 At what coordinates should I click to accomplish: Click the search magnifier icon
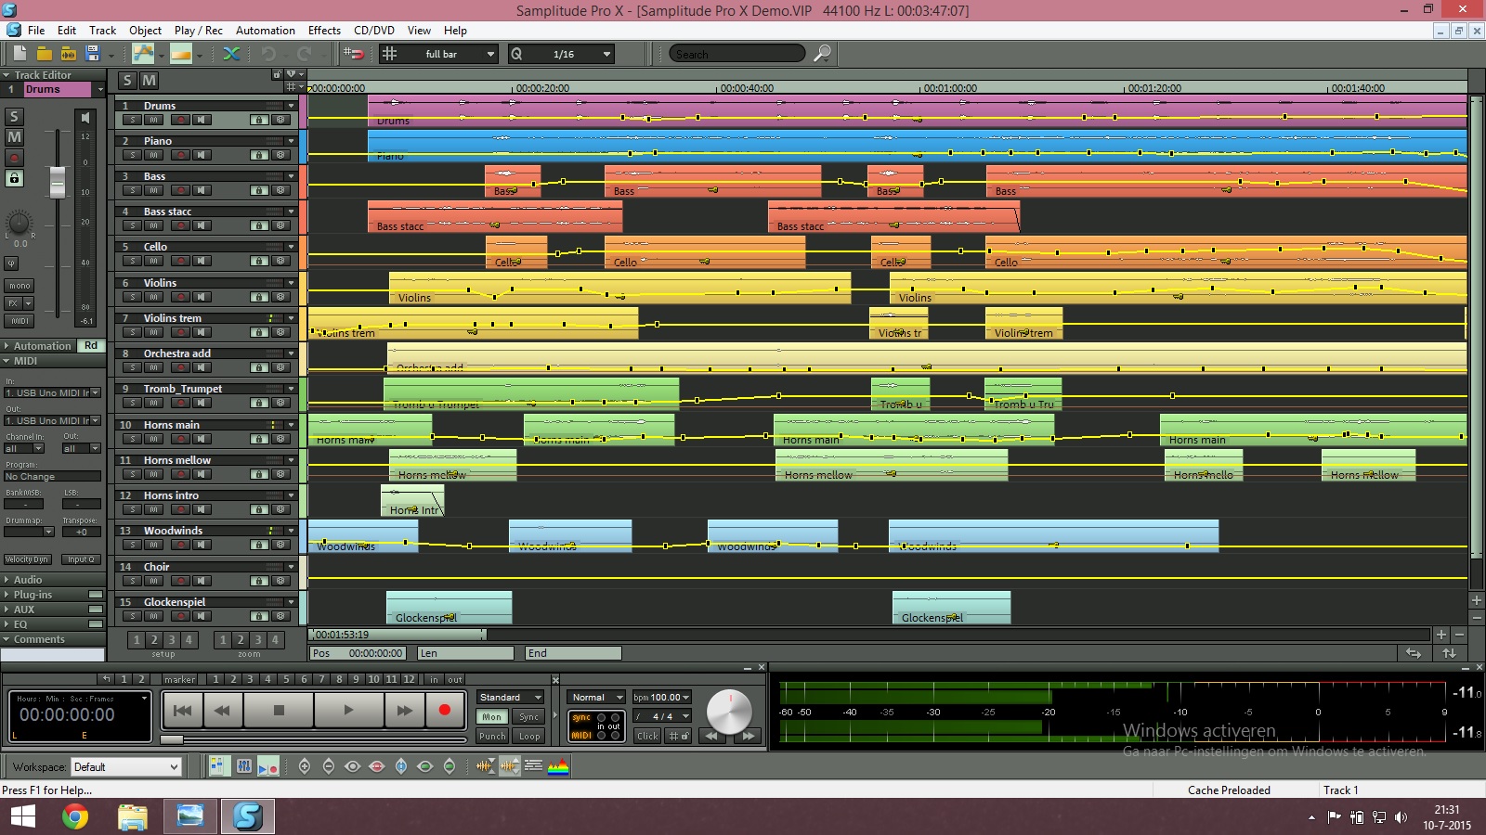tap(822, 54)
